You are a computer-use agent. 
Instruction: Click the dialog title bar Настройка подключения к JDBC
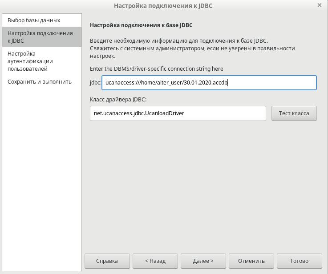pyautogui.click(x=163, y=6)
